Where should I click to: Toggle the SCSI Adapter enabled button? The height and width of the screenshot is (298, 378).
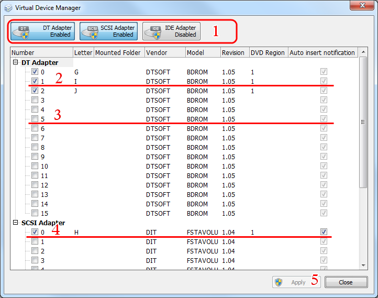pyautogui.click(x=108, y=31)
